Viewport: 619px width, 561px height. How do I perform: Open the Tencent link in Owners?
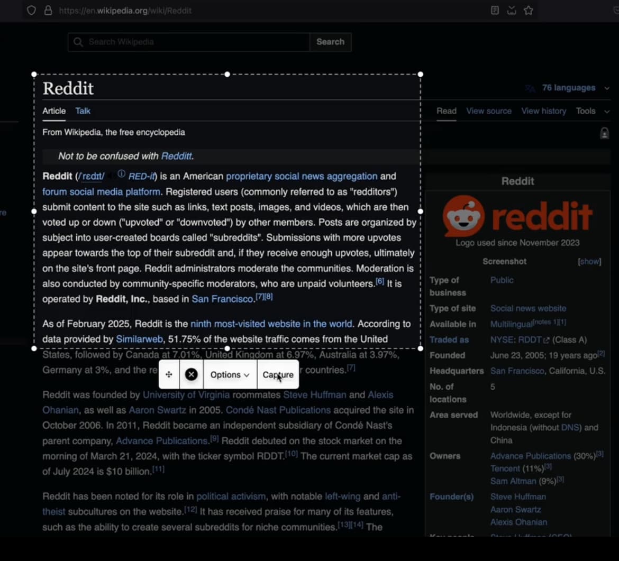click(505, 468)
